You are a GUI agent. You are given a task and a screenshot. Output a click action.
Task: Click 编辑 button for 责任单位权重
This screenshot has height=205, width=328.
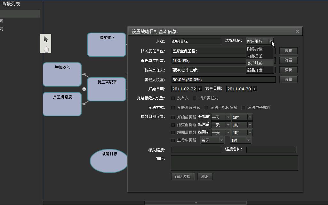288,60
